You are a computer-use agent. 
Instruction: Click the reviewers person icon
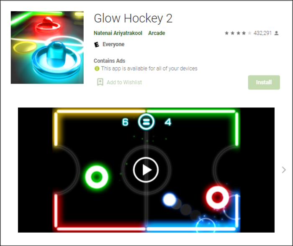point(276,33)
